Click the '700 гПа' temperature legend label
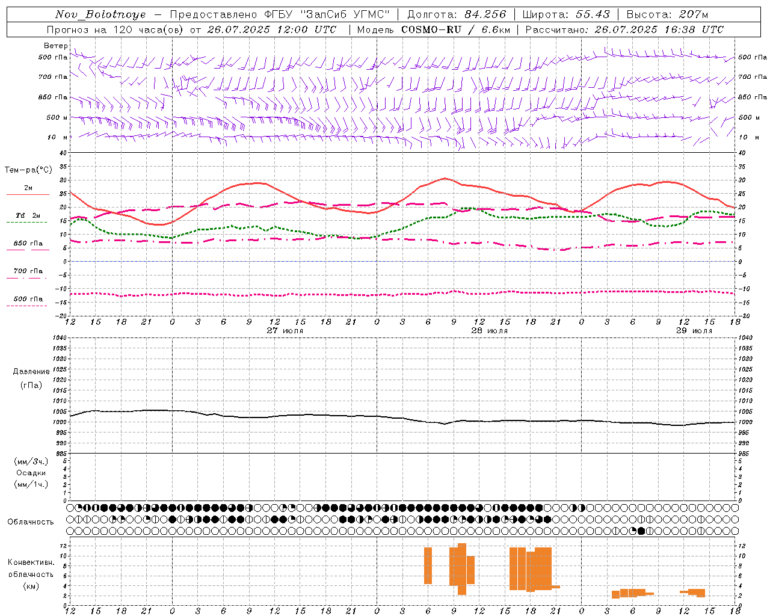This screenshot has width=770, height=616. click(x=28, y=271)
